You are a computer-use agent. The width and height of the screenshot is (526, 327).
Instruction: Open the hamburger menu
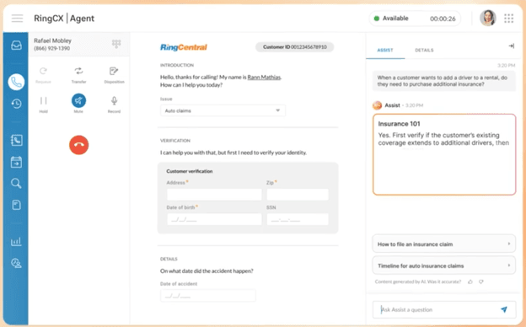(17, 18)
